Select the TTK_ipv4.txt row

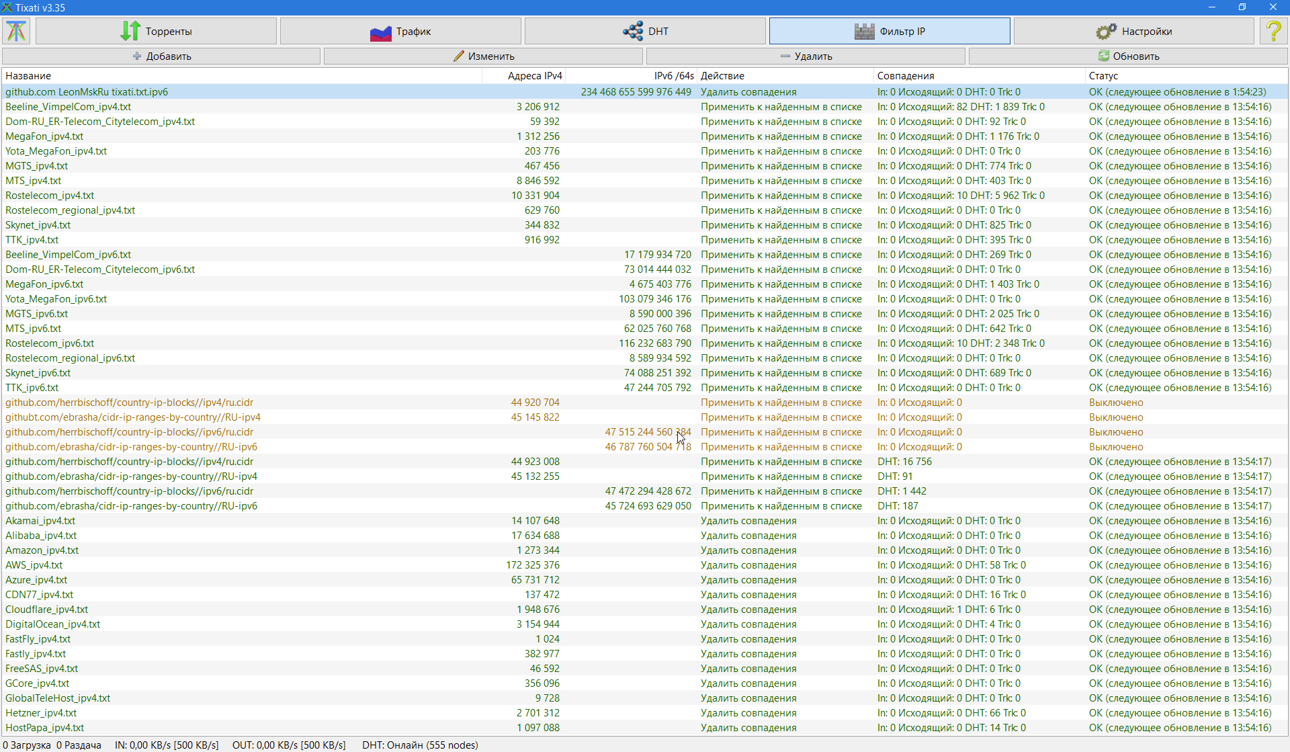645,240
